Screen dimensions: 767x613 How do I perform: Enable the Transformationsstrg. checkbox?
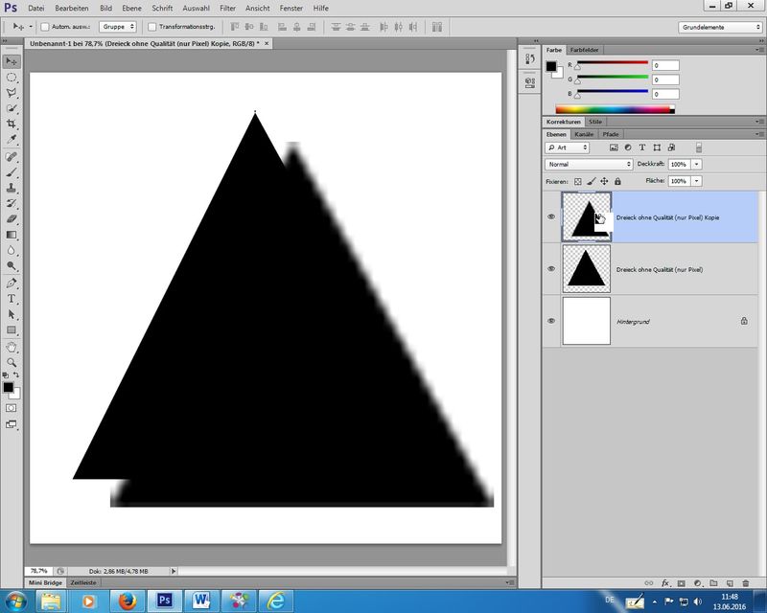(151, 27)
